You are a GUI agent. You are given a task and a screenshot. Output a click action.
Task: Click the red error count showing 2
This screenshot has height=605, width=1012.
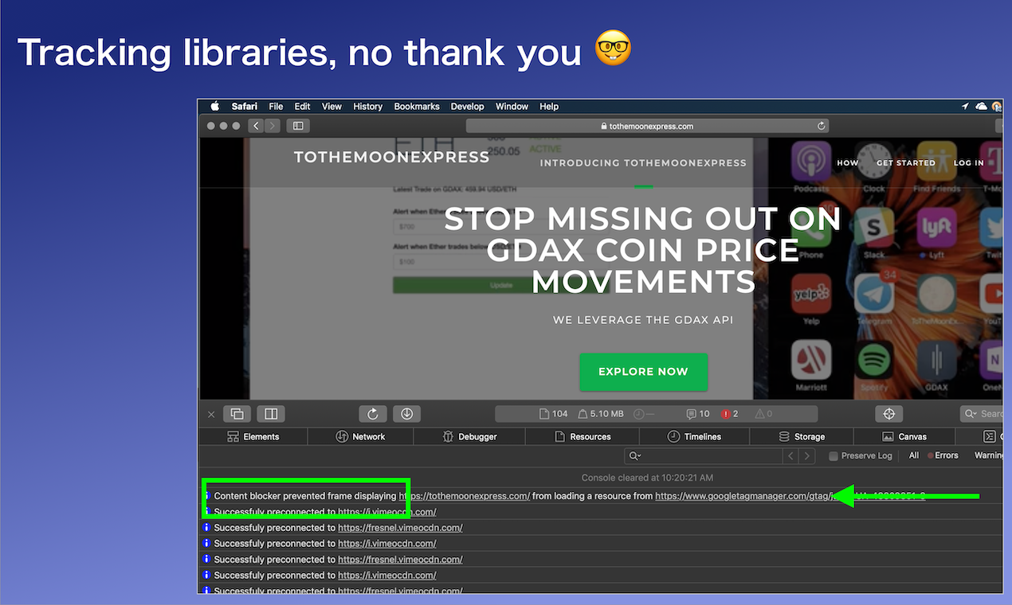[730, 414]
